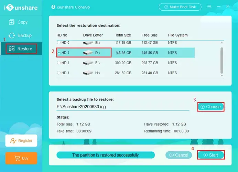The height and width of the screenshot is (172, 238).
Task: Click the Copy icon in sidebar
Action: [12, 22]
